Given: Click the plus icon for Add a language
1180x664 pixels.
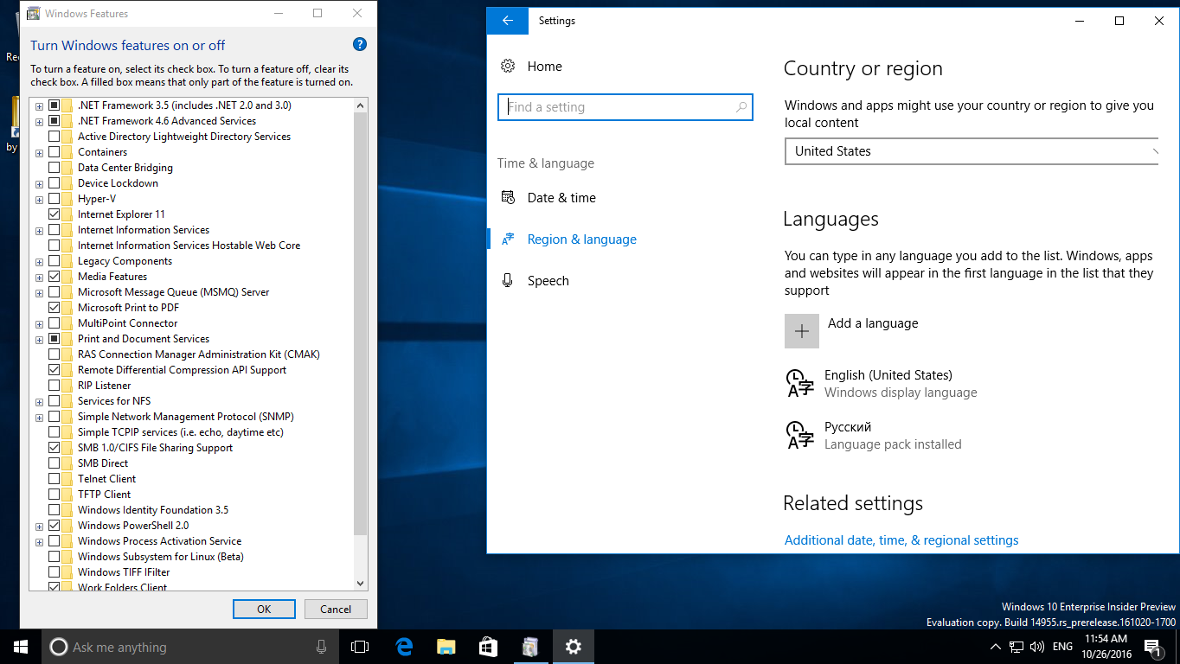Looking at the screenshot, I should 802,331.
